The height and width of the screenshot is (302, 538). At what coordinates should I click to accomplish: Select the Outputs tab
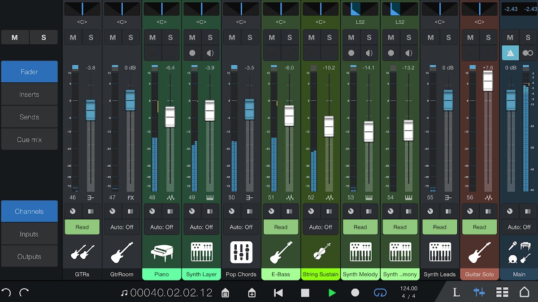[x=29, y=257]
